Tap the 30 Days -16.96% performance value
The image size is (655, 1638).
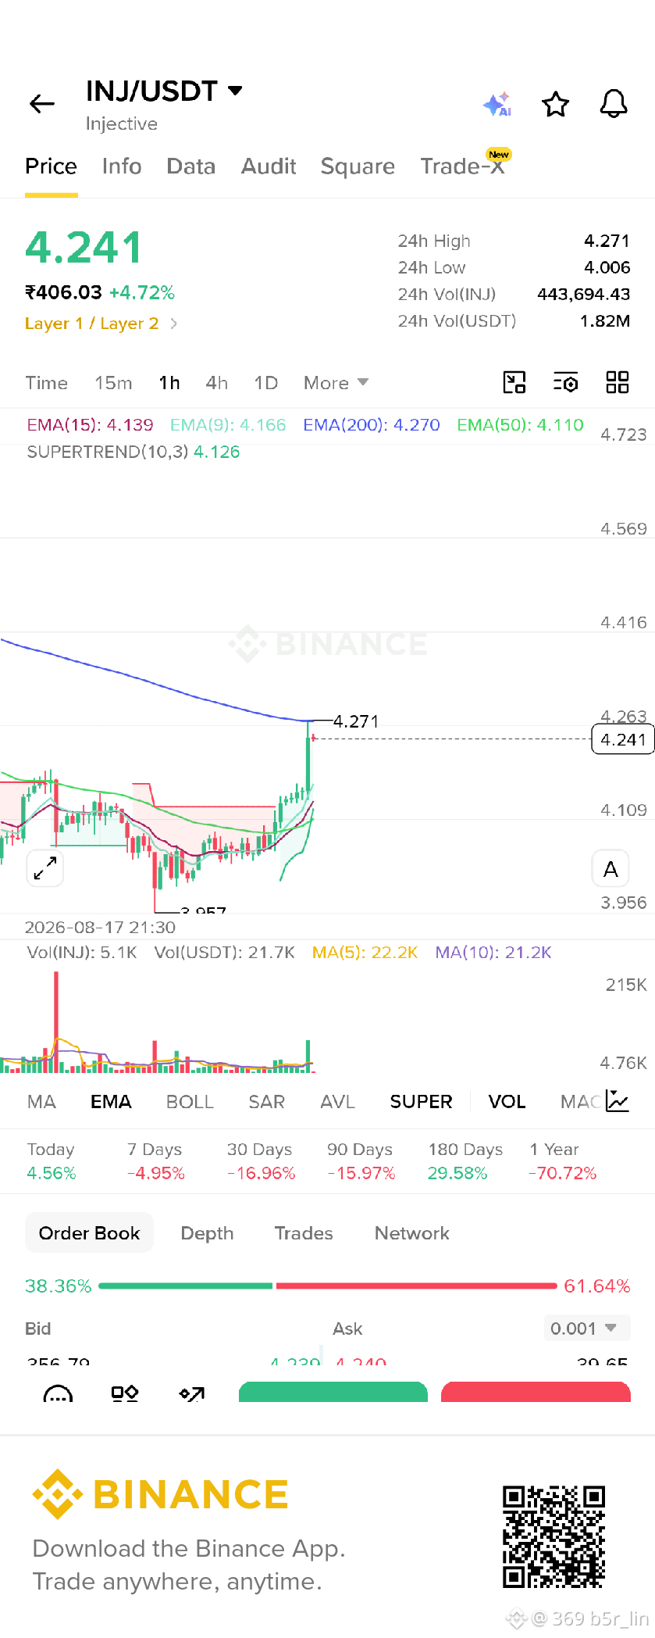pyautogui.click(x=261, y=1174)
